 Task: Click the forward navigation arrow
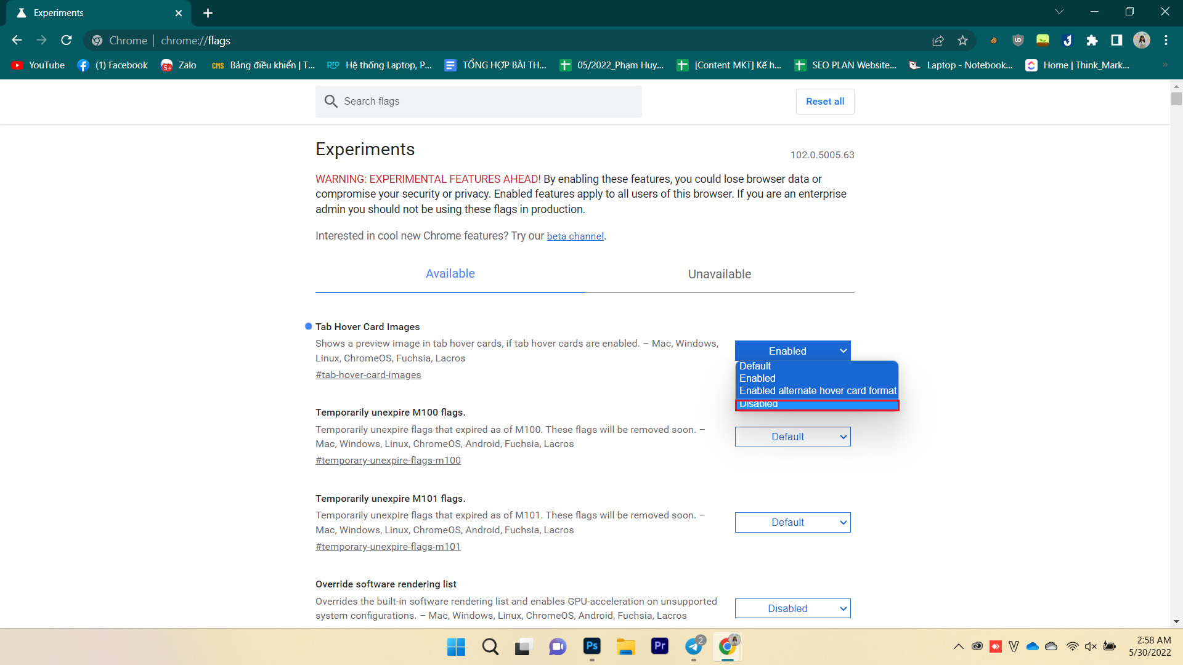(x=41, y=40)
